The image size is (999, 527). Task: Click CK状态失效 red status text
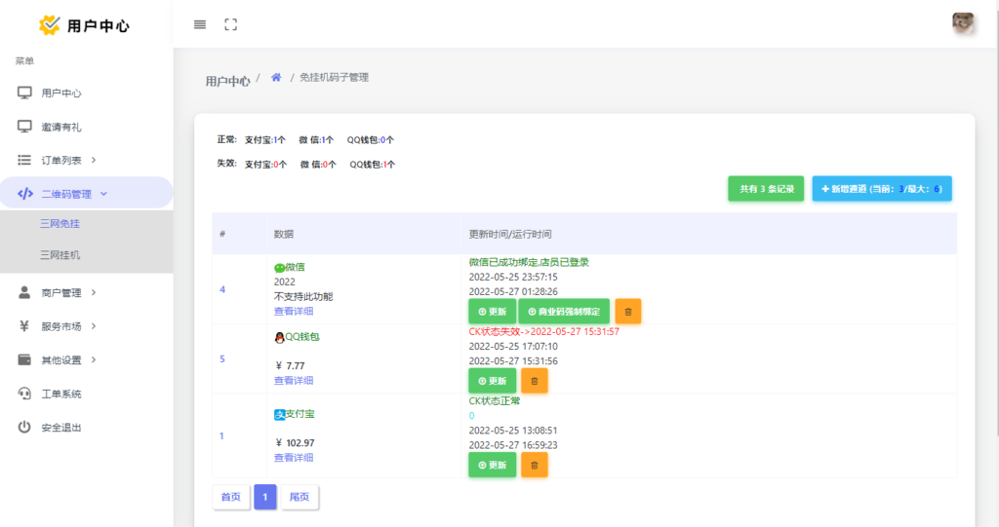pos(544,331)
